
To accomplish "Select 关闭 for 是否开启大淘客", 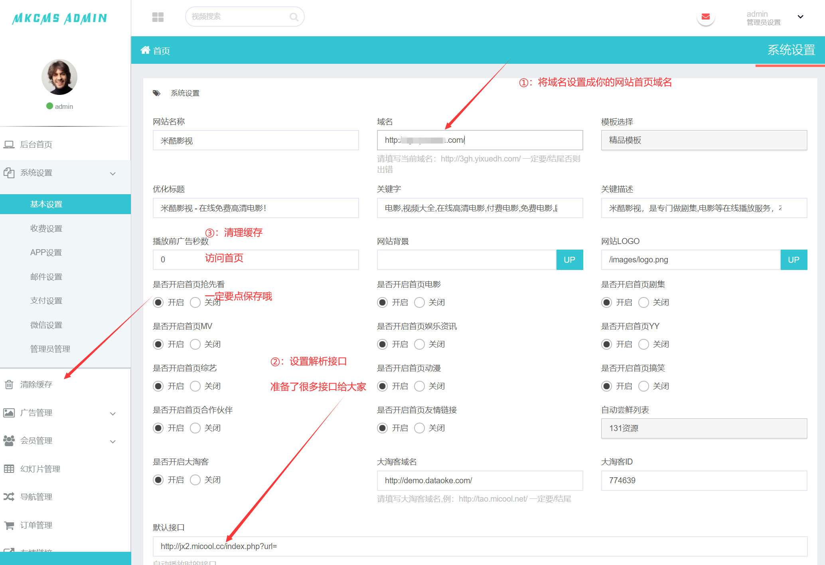I will pyautogui.click(x=195, y=480).
